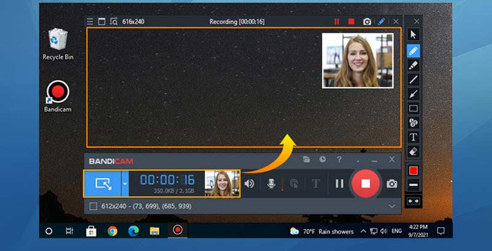Open Bandicam help question mark
492x251 pixels.
pyautogui.click(x=339, y=159)
